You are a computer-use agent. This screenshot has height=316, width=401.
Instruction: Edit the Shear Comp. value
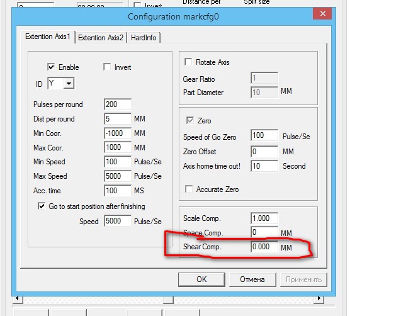pos(264,247)
